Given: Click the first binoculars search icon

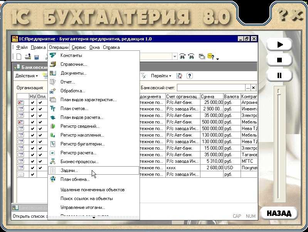Looking at the screenshot, I should pos(182,57).
